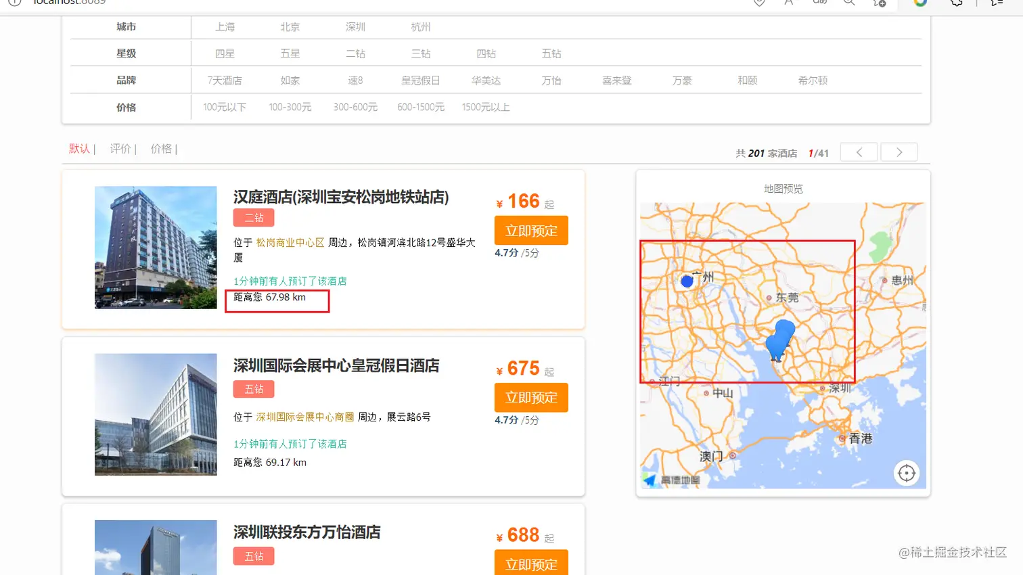Click 香港 label on map
Screen dimensions: 1023x575
(x=861, y=438)
